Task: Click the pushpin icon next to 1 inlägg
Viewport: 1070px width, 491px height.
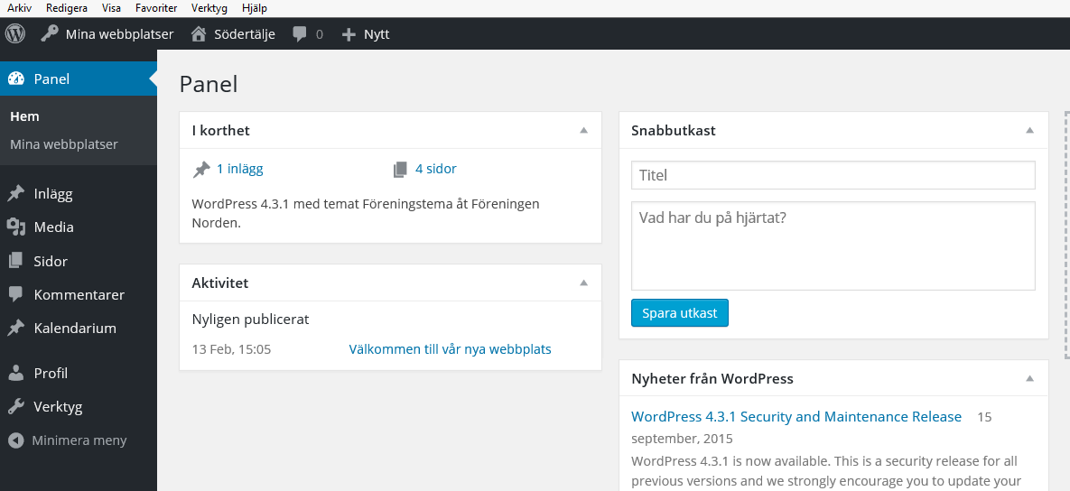Action: click(201, 169)
